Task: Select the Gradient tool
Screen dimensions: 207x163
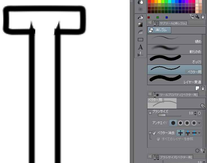Action: [x=140, y=25]
